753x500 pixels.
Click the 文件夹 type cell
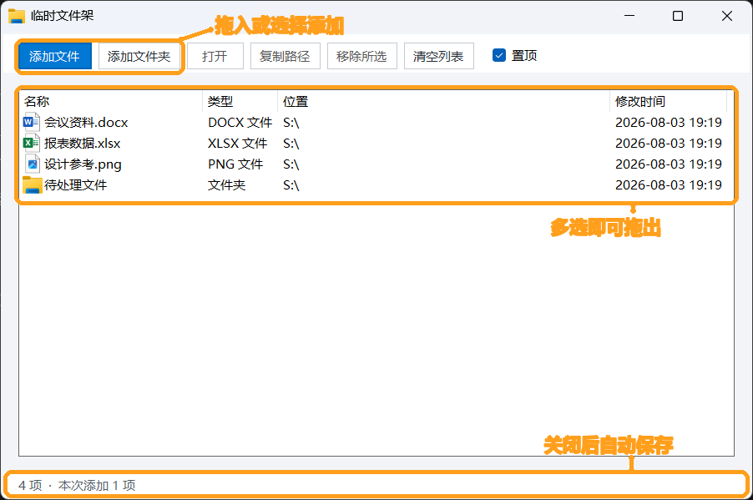tap(227, 185)
